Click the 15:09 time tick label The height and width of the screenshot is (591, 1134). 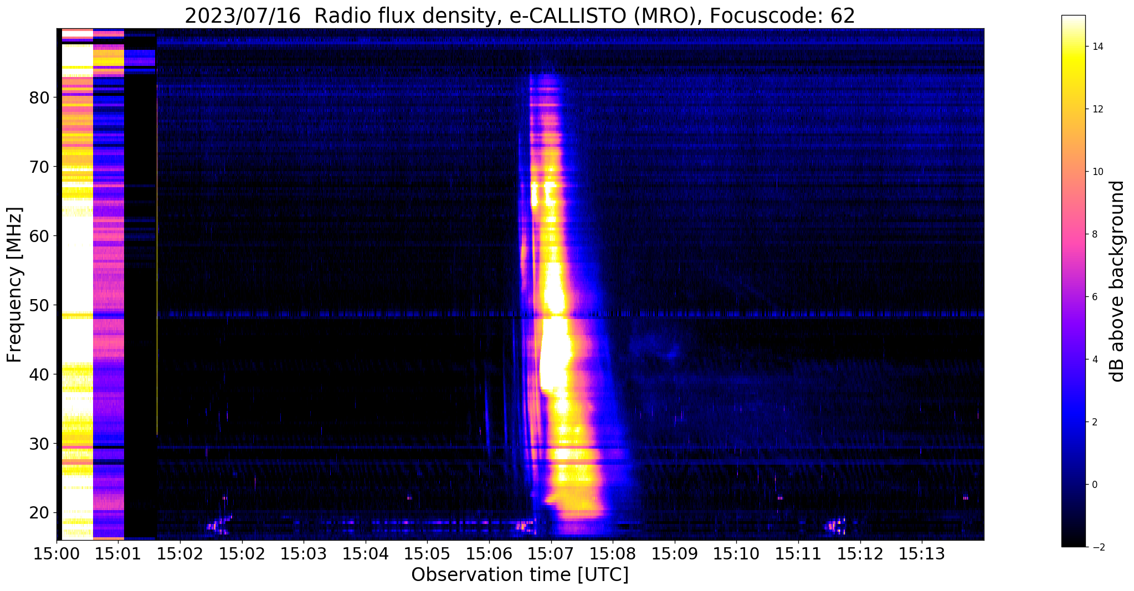coord(675,554)
